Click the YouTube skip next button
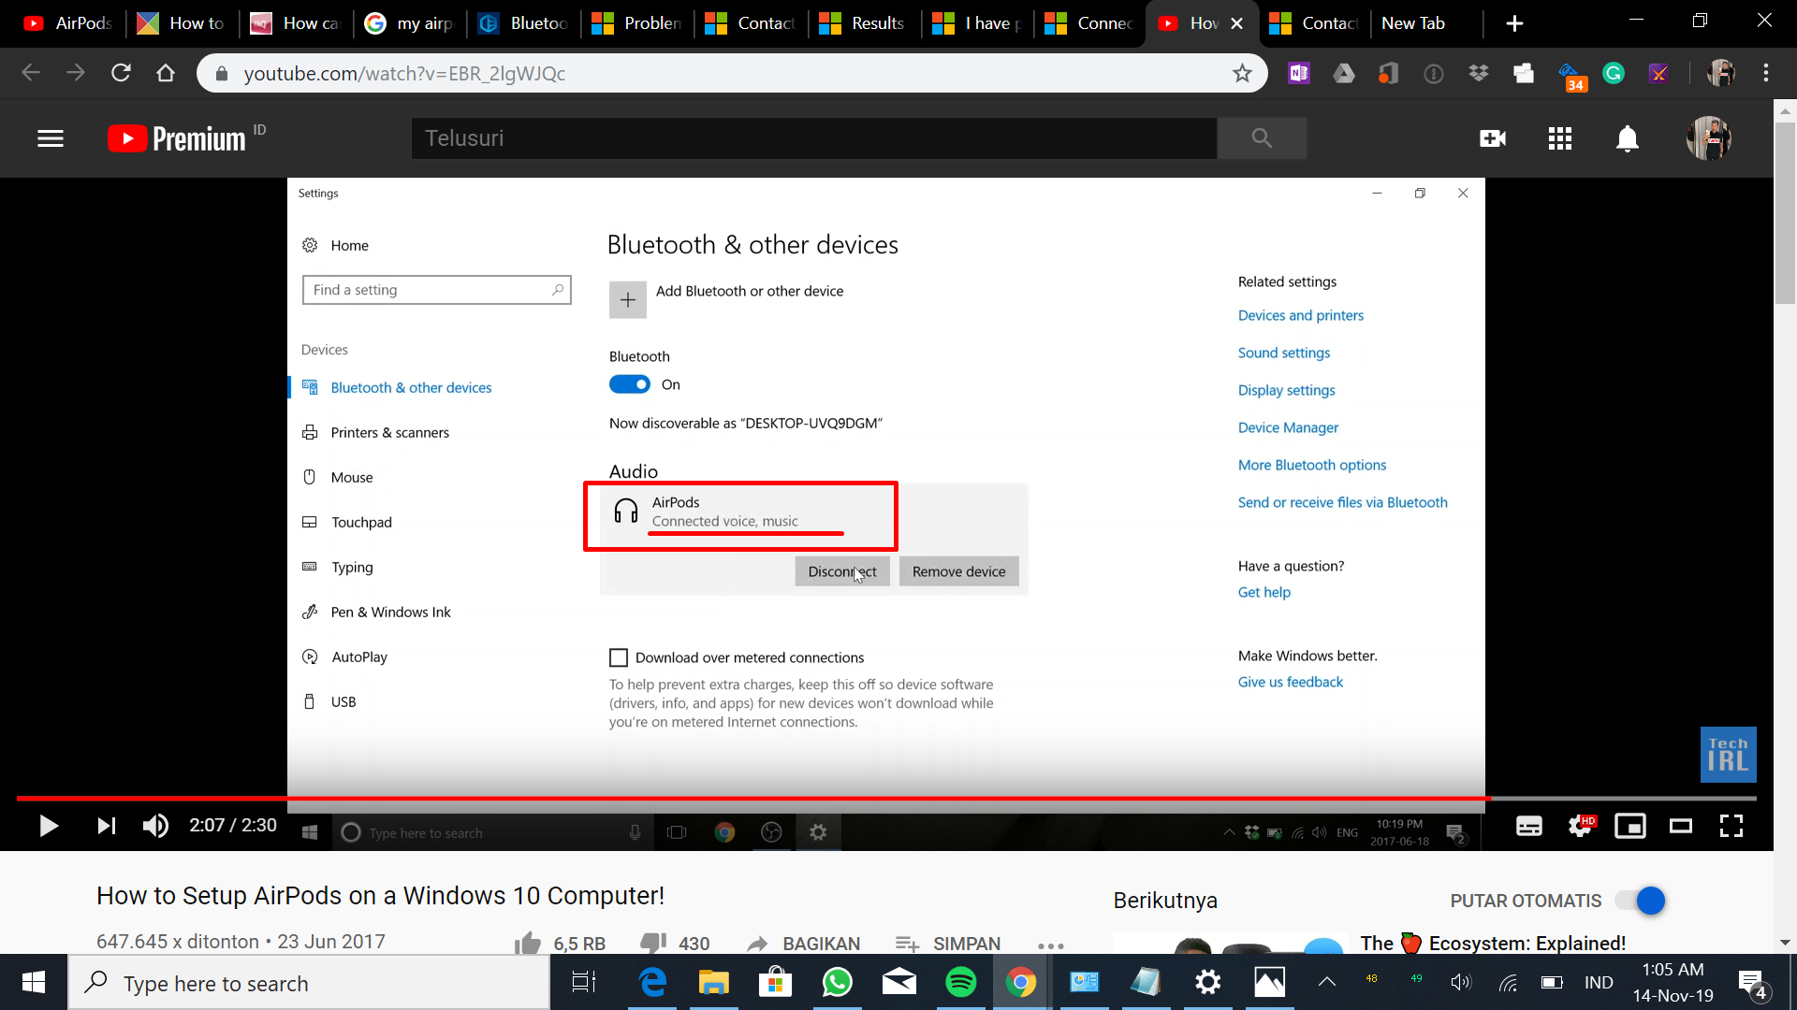Viewport: 1797px width, 1010px height. pos(105,825)
